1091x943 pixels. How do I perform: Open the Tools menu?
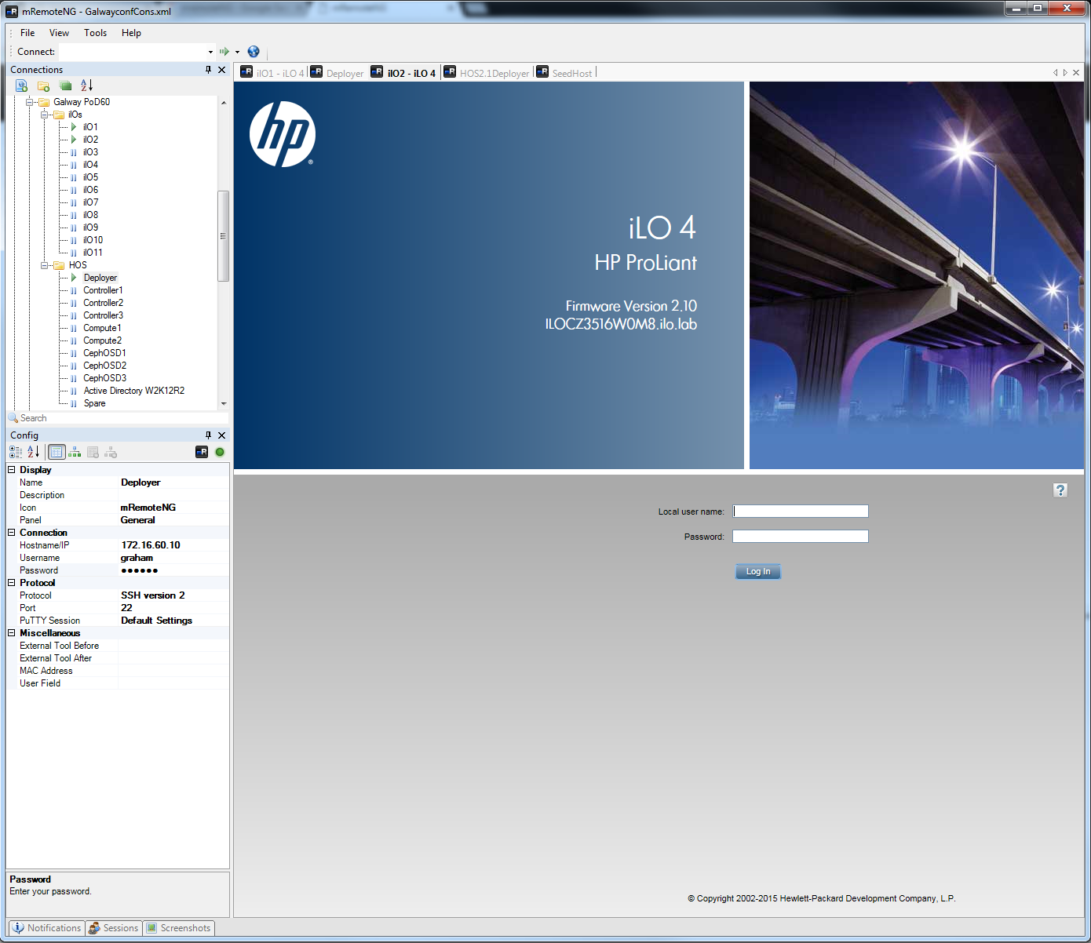coord(96,33)
